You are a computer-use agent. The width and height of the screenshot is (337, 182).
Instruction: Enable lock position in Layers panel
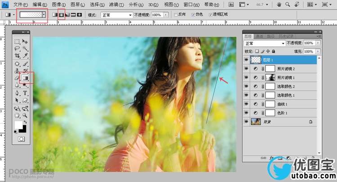tap(268, 51)
